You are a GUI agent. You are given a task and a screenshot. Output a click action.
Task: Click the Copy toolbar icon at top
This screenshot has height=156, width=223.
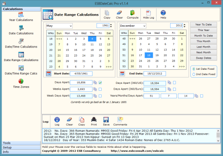pyautogui.click(x=107, y=14)
